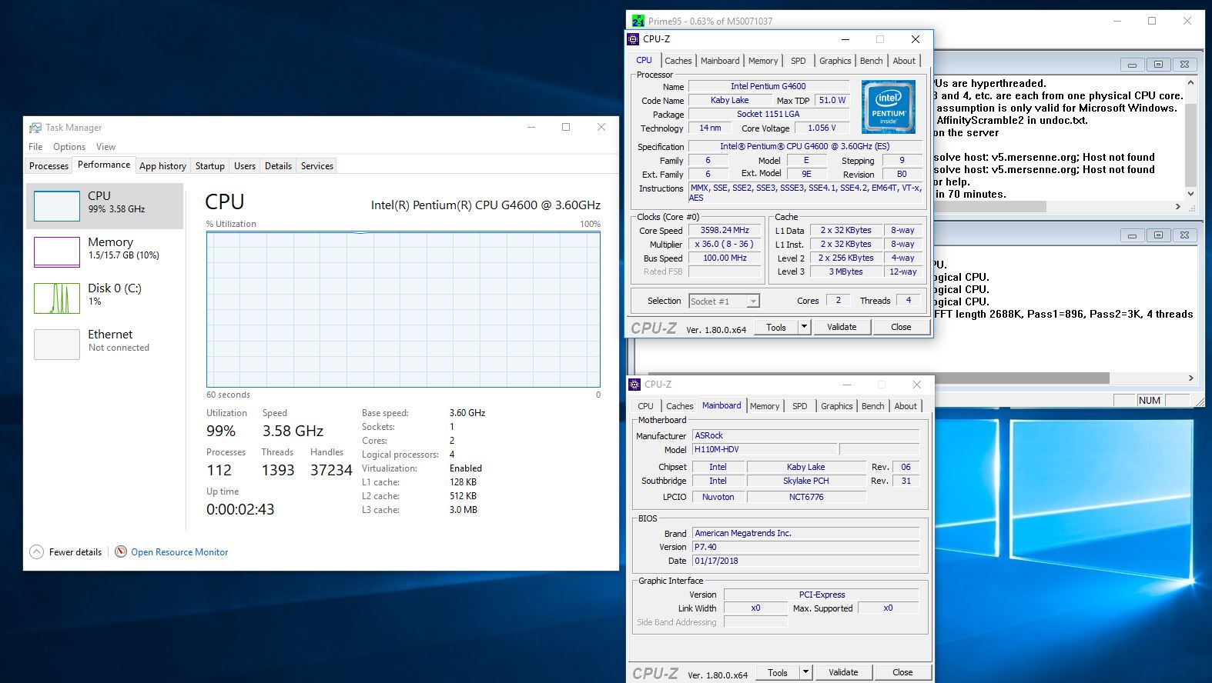Viewport: 1212px width, 683px height.
Task: Open the Tools dropdown arrow in the top CPU-Z window
Action: click(x=804, y=327)
